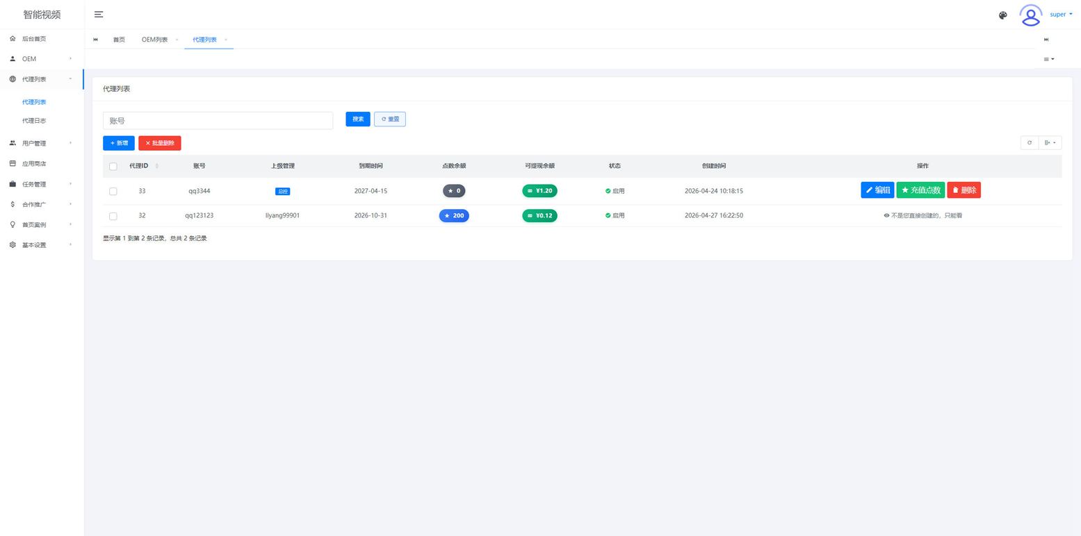Check the row checkbox for ID 33

113,192
